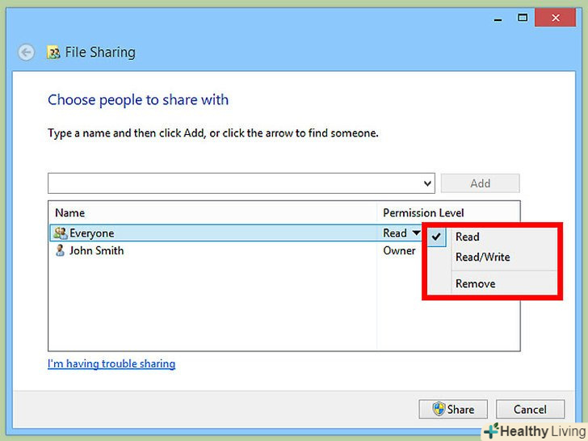
Task: Select the John Smith row
Action: [236, 250]
